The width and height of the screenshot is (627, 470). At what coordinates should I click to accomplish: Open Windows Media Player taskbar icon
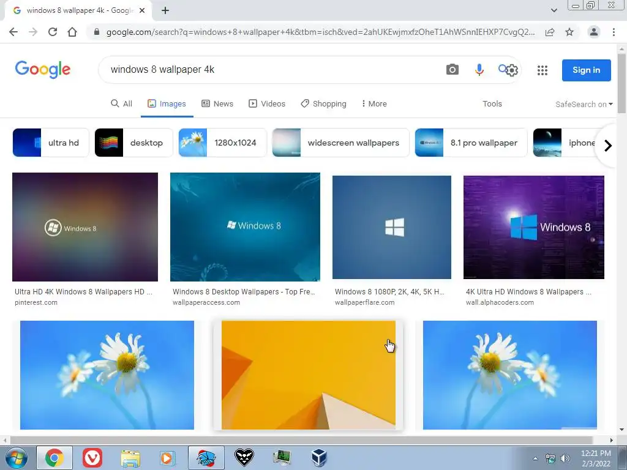pos(168,458)
